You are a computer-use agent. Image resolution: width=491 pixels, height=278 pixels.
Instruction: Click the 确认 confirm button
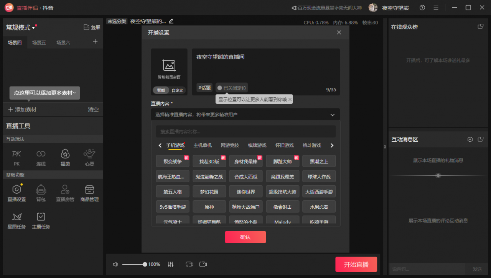245,237
